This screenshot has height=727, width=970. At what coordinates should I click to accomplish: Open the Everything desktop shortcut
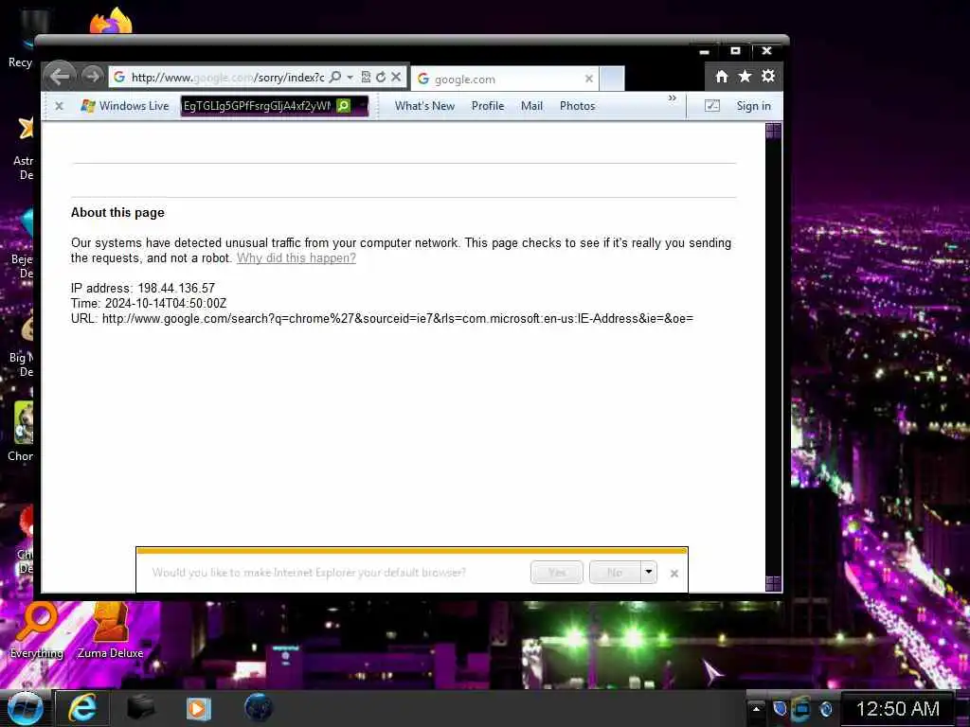37,630
